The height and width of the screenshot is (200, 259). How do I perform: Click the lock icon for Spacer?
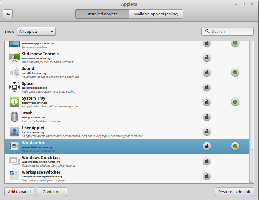click(x=206, y=87)
